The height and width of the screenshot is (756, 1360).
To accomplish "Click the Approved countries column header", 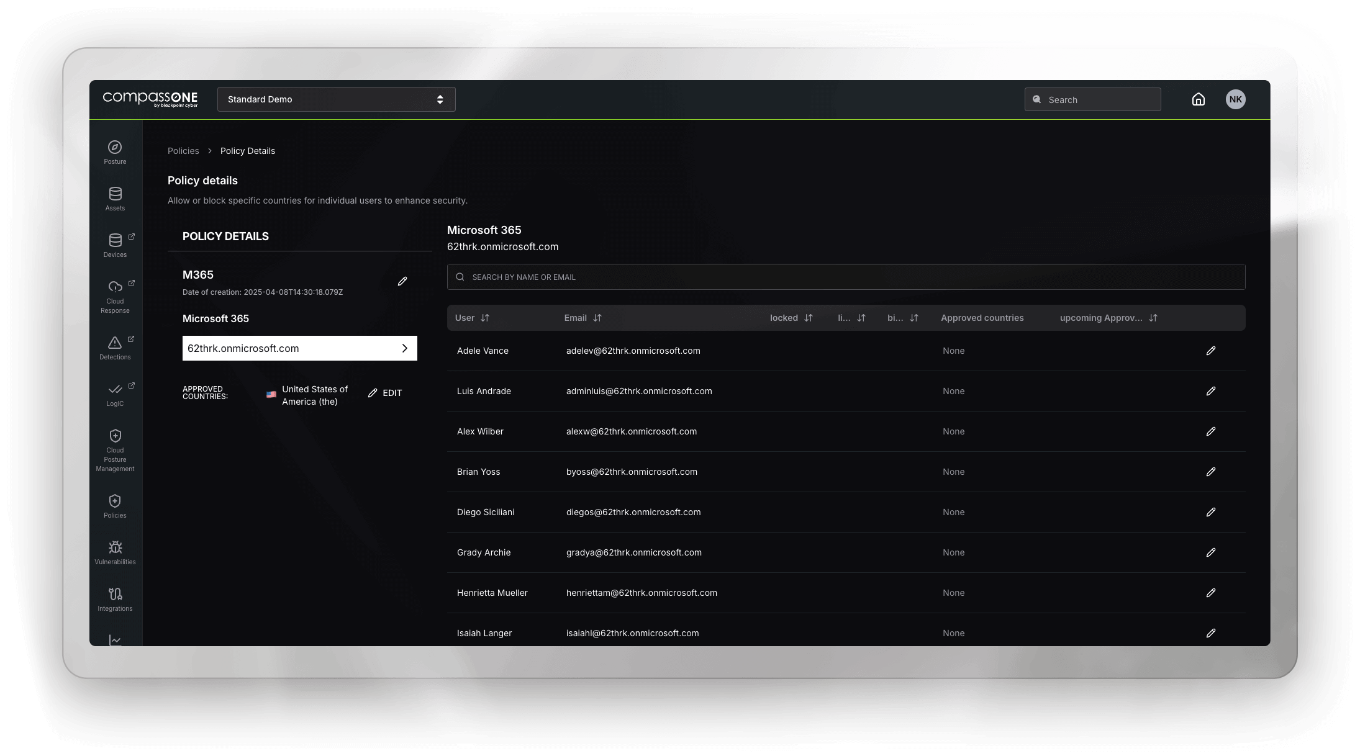I will [x=982, y=318].
